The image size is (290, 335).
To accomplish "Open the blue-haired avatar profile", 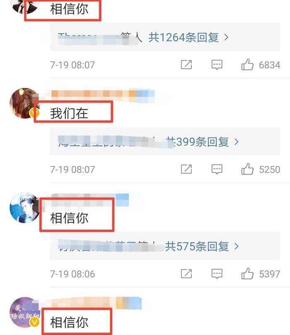I will pyautogui.click(x=24, y=208).
